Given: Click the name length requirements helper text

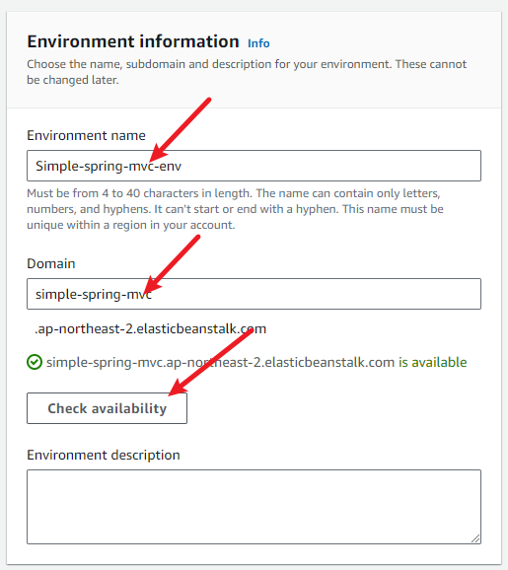Looking at the screenshot, I should point(235,209).
